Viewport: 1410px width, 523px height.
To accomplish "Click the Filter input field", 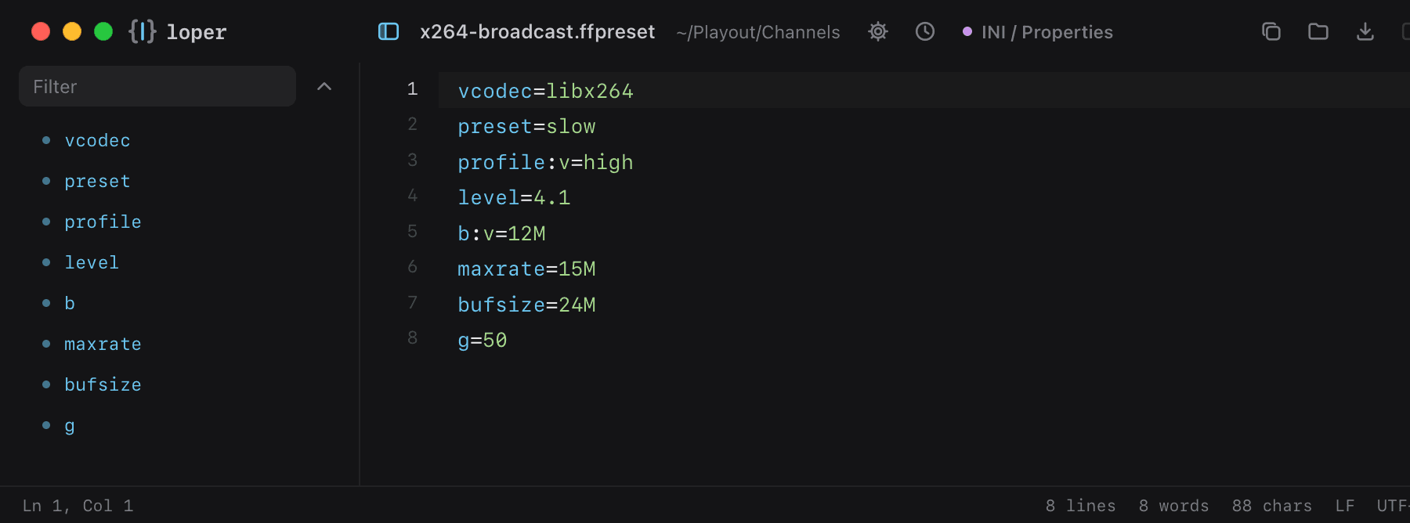I will click(157, 86).
